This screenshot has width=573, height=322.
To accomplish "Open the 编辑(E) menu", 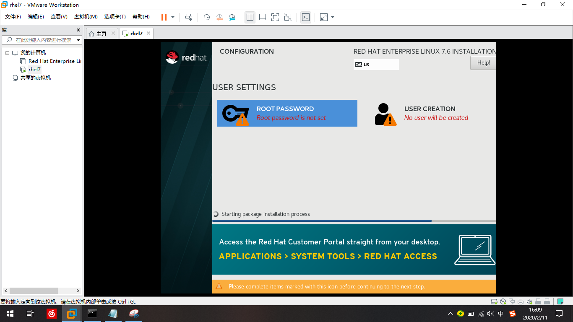I will [36, 17].
